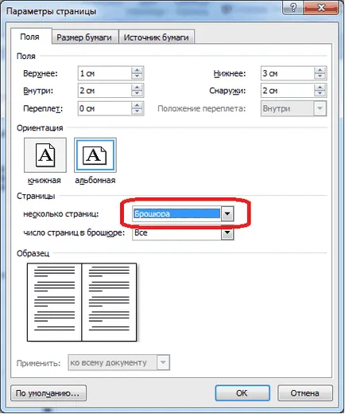This screenshot has width=345, height=414.
Task: Click the альбомная orientation label
Action: click(x=95, y=181)
